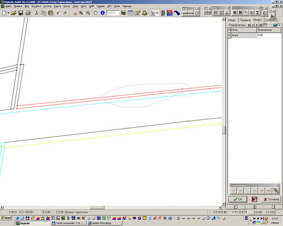Viewport: 283px width, 226px height.
Task: Click the red and blue map icon
Action: click(x=170, y=13)
